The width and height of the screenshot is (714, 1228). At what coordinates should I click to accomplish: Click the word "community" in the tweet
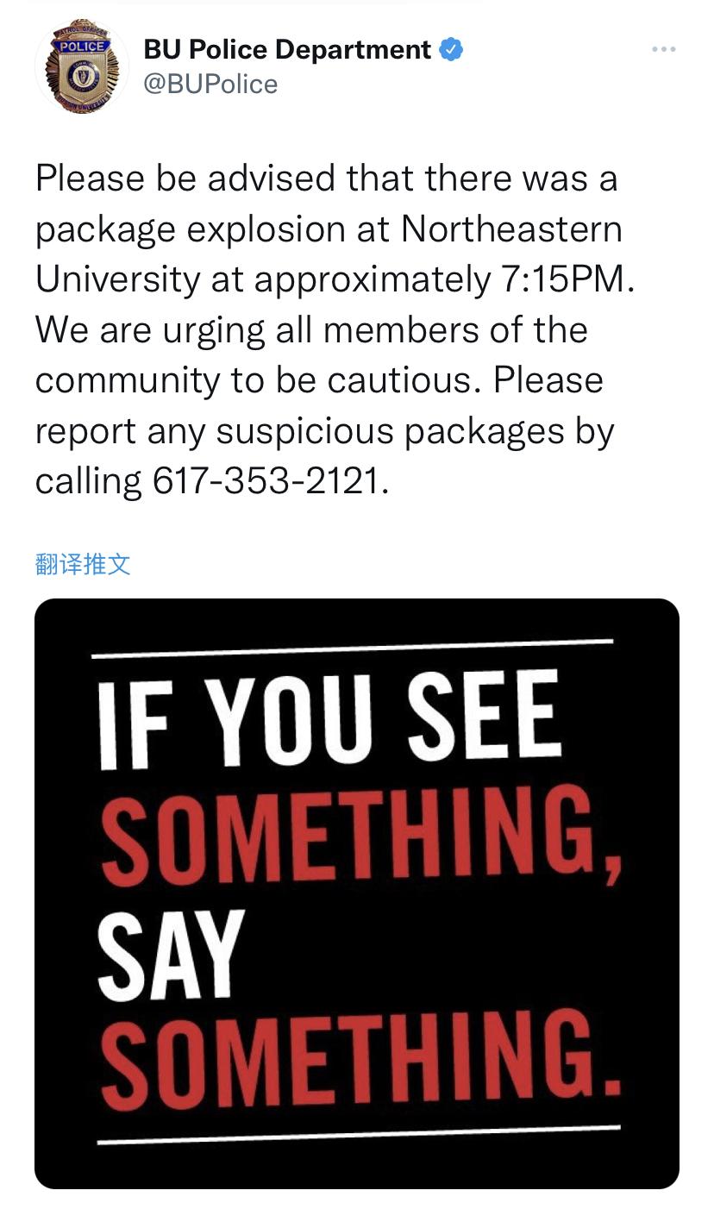pos(128,379)
